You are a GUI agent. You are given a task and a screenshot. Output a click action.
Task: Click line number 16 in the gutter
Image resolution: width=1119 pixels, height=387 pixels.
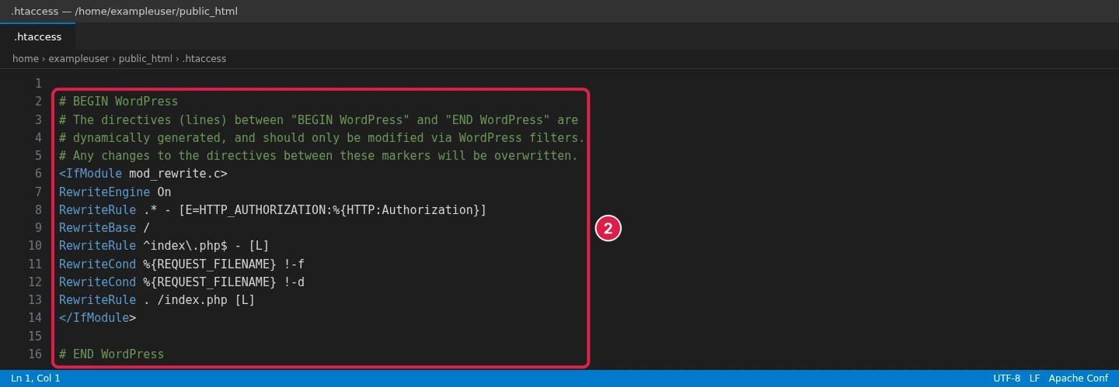coord(35,354)
